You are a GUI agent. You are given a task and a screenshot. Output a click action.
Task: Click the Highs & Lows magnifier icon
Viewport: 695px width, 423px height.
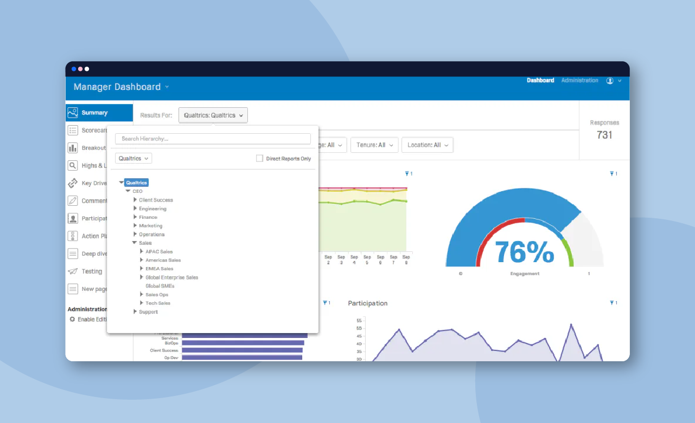(73, 166)
